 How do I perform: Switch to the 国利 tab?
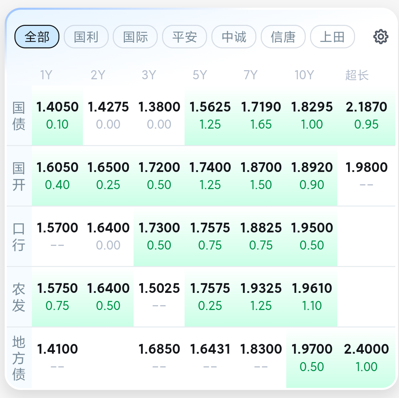click(x=86, y=37)
